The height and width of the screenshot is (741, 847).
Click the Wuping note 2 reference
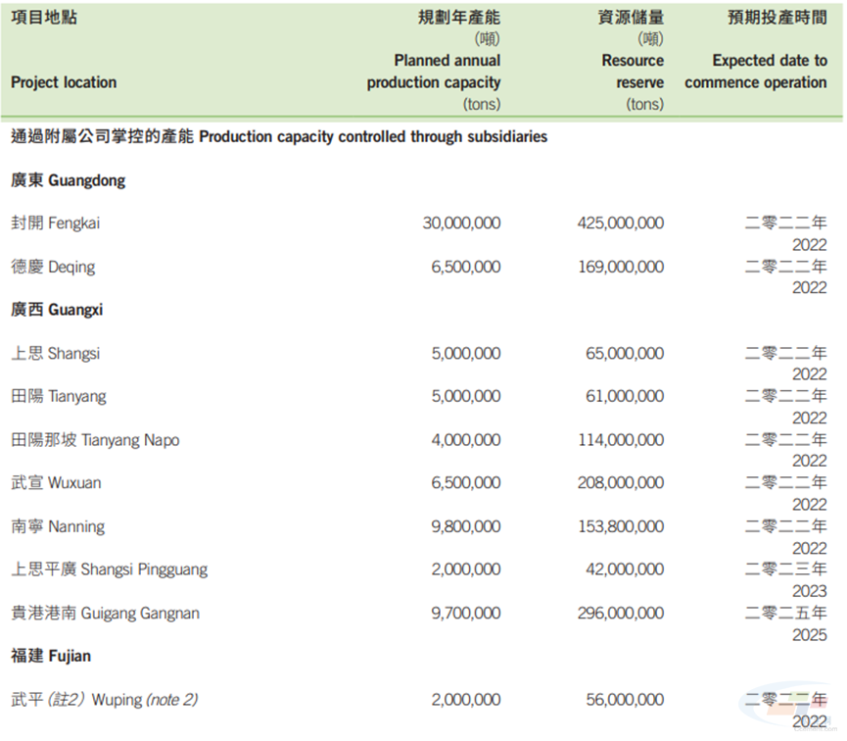(x=170, y=699)
